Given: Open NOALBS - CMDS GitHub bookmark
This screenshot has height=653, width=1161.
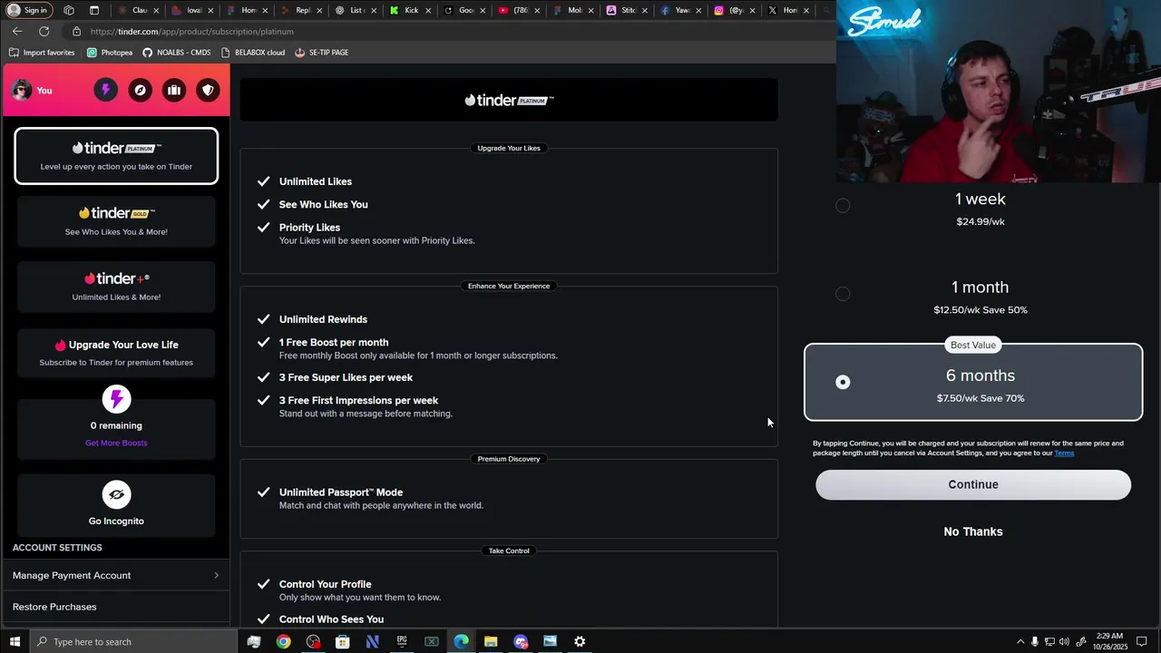Looking at the screenshot, I should click(176, 53).
